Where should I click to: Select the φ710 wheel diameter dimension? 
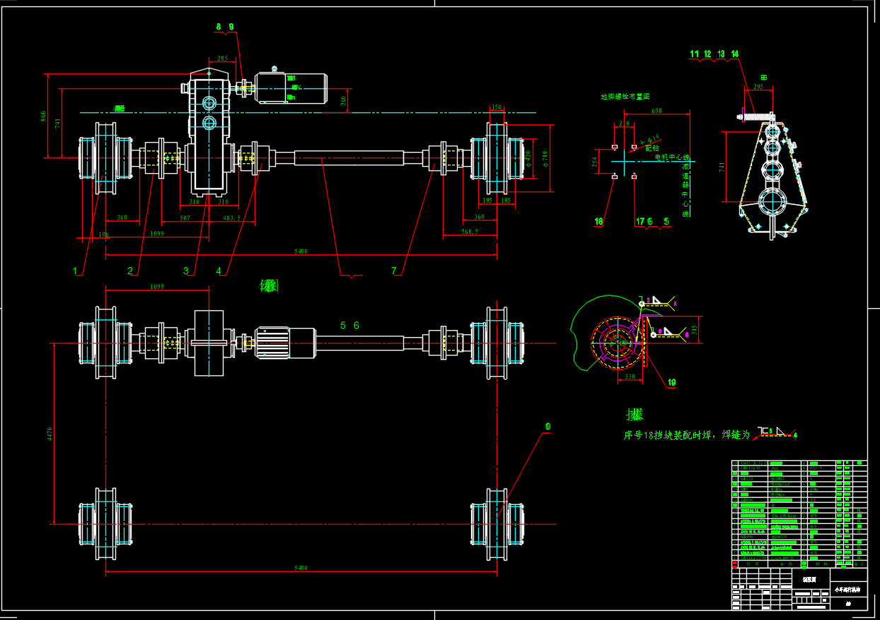(545, 158)
